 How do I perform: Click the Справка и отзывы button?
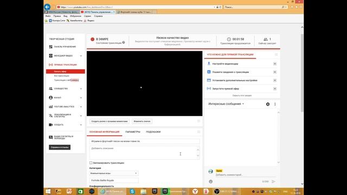pos(60,147)
